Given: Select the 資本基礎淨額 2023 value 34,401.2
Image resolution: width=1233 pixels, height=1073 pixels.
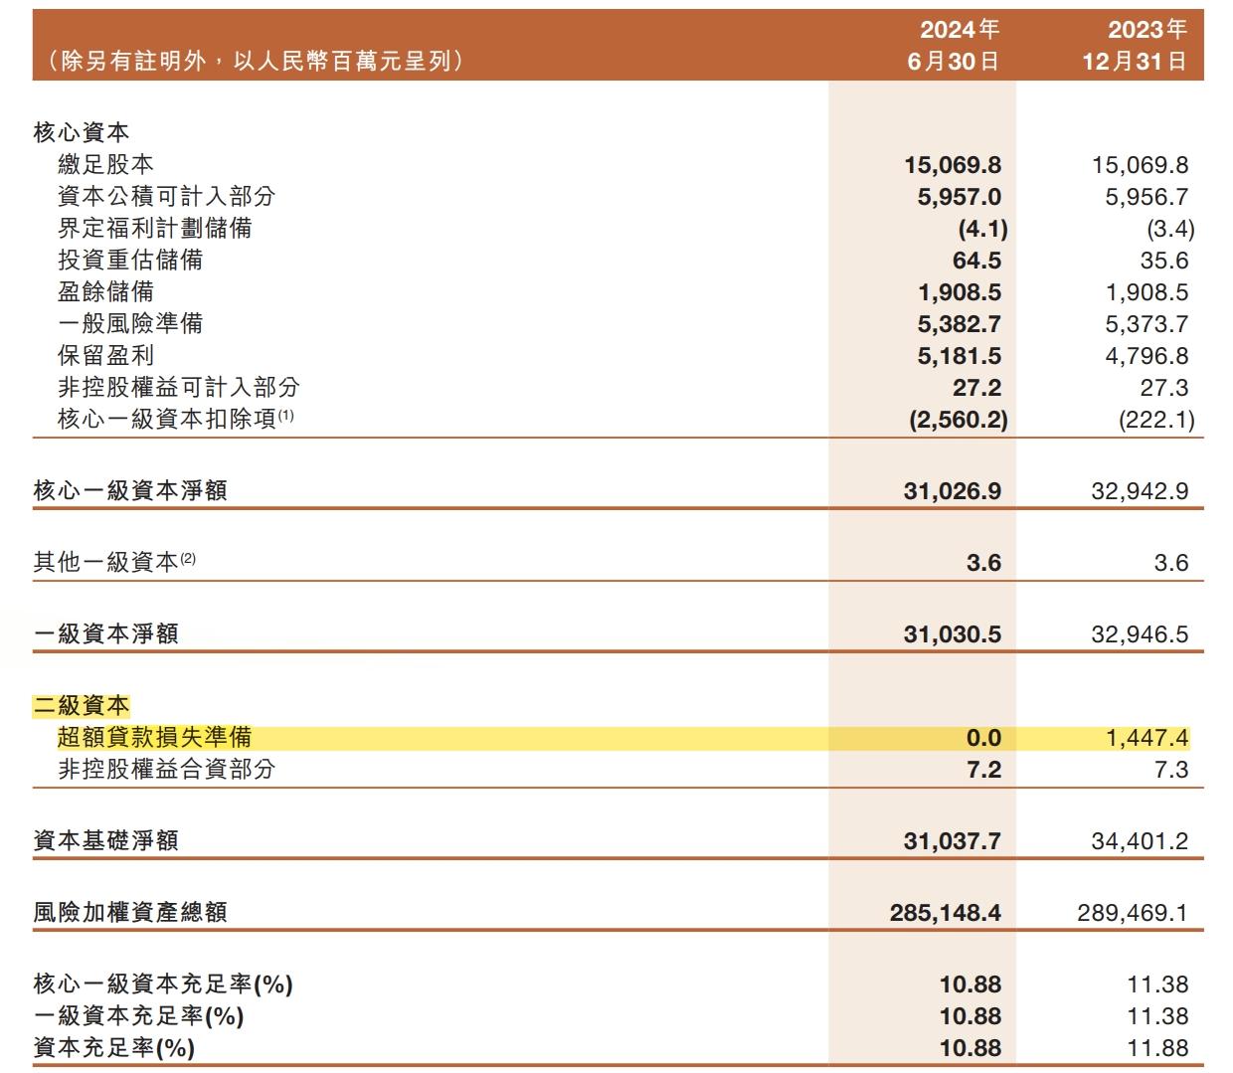Looking at the screenshot, I should coord(1139,841).
